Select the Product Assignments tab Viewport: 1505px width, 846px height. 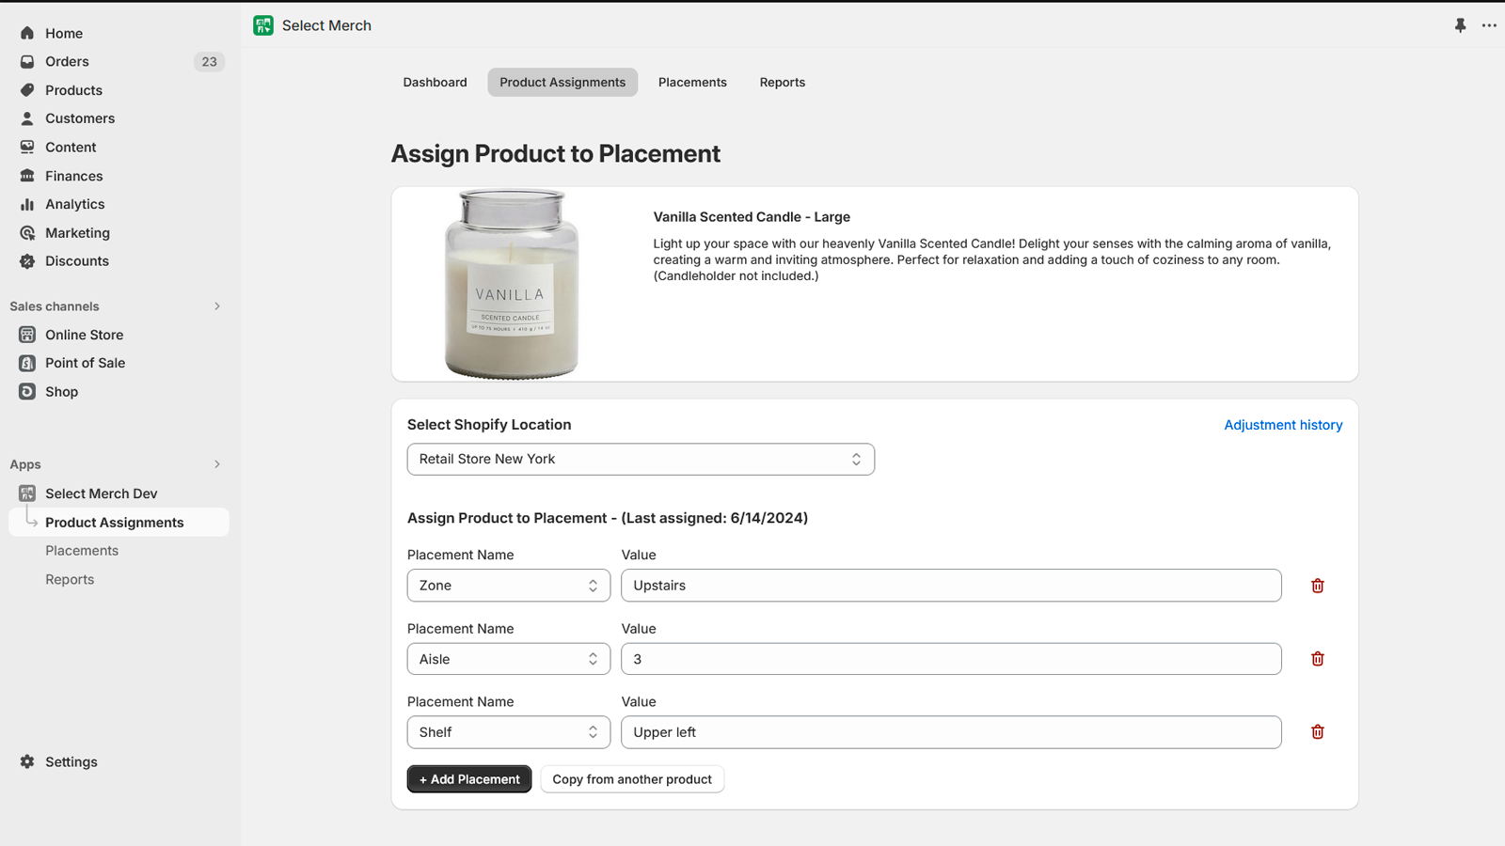click(x=562, y=83)
